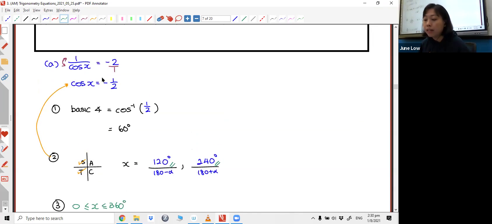
Task: Open the View menu
Action: click(x=36, y=10)
